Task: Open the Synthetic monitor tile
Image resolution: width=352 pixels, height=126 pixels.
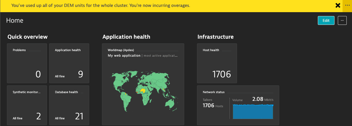Action: pyautogui.click(x=27, y=105)
